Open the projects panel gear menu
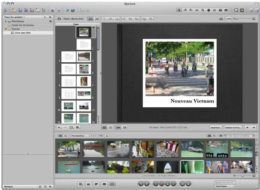Viewport: 260px width, 190px height. [x=50, y=17]
